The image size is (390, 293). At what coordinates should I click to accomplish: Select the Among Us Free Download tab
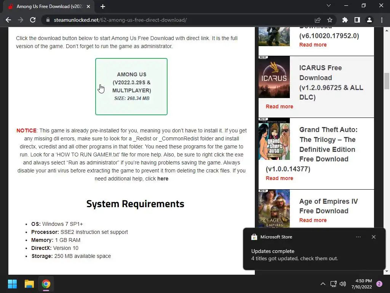point(49,6)
